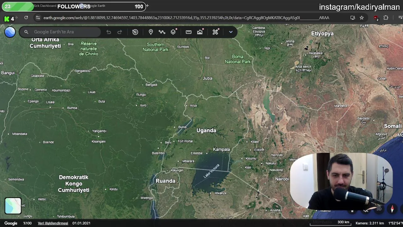Click the Mandera town label
This screenshot has height=227, width=403.
[340, 106]
